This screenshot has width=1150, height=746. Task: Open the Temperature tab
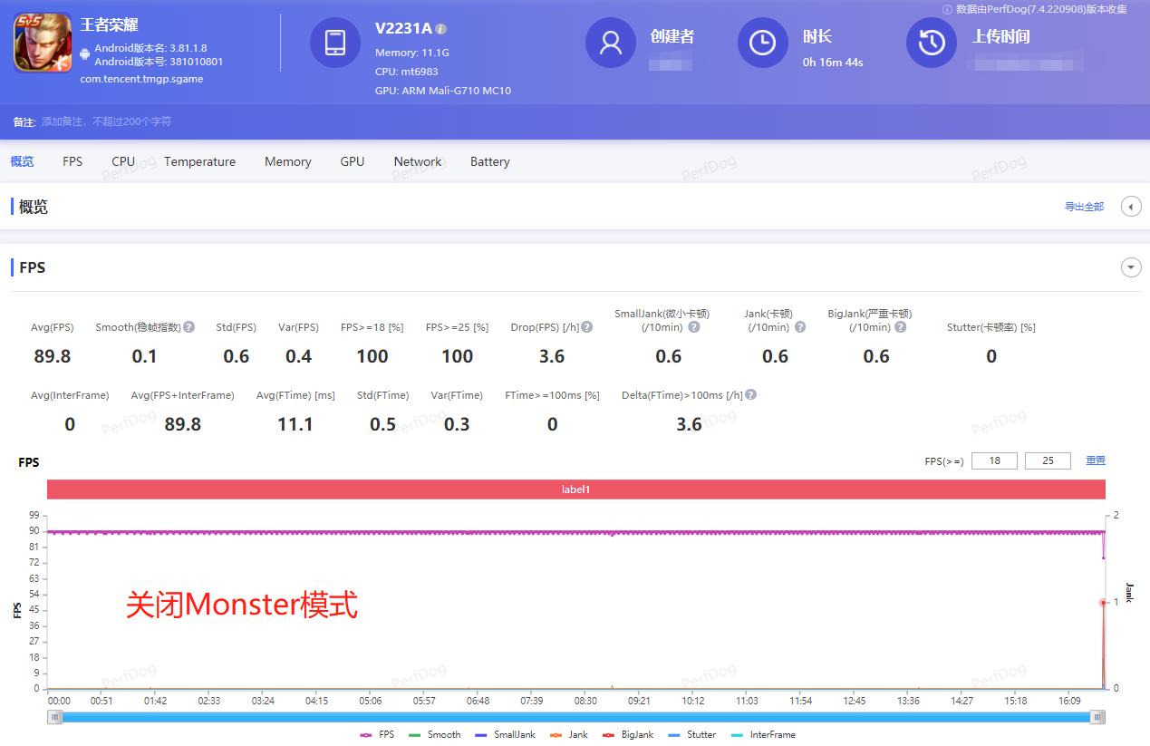pos(199,161)
